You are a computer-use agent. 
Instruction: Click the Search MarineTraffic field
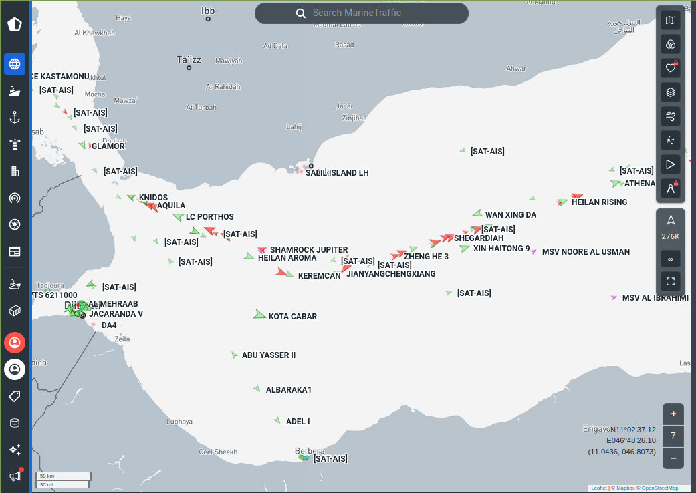(x=361, y=13)
